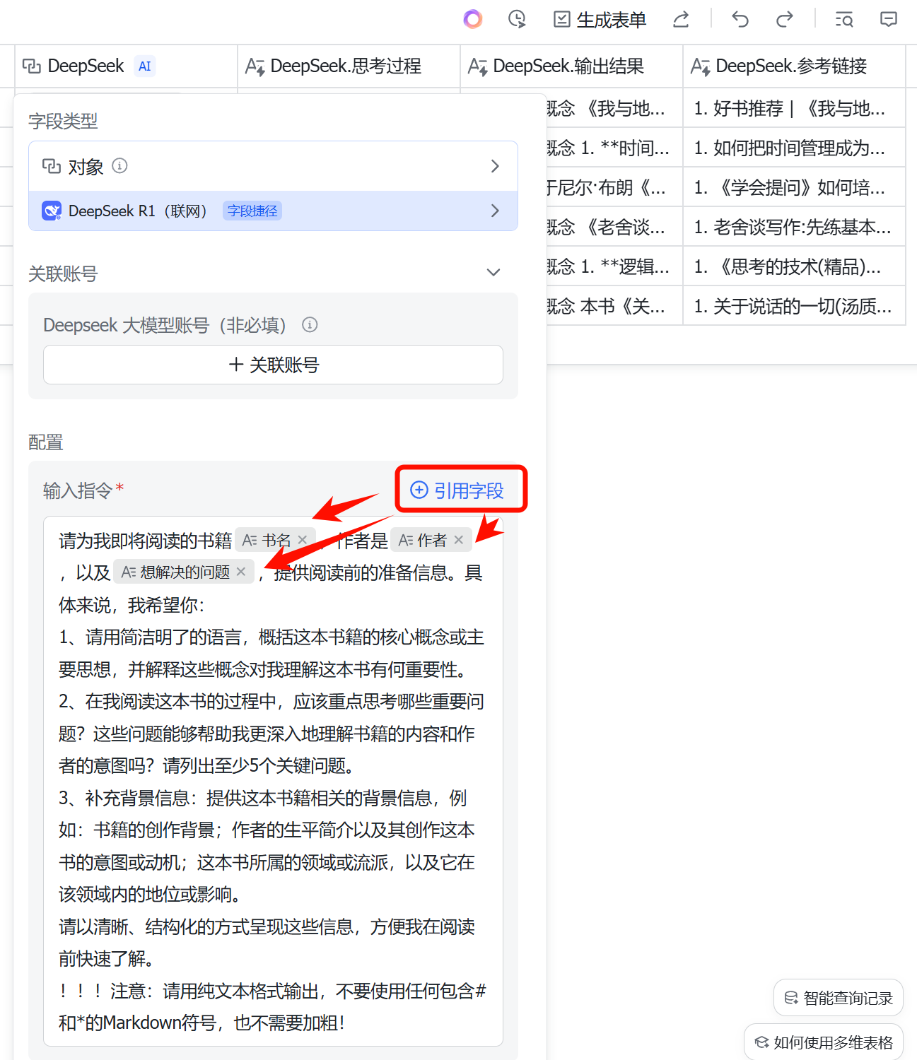Select the DeepSeek.思考过程 column header
This screenshot has width=917, height=1060.
[x=346, y=66]
